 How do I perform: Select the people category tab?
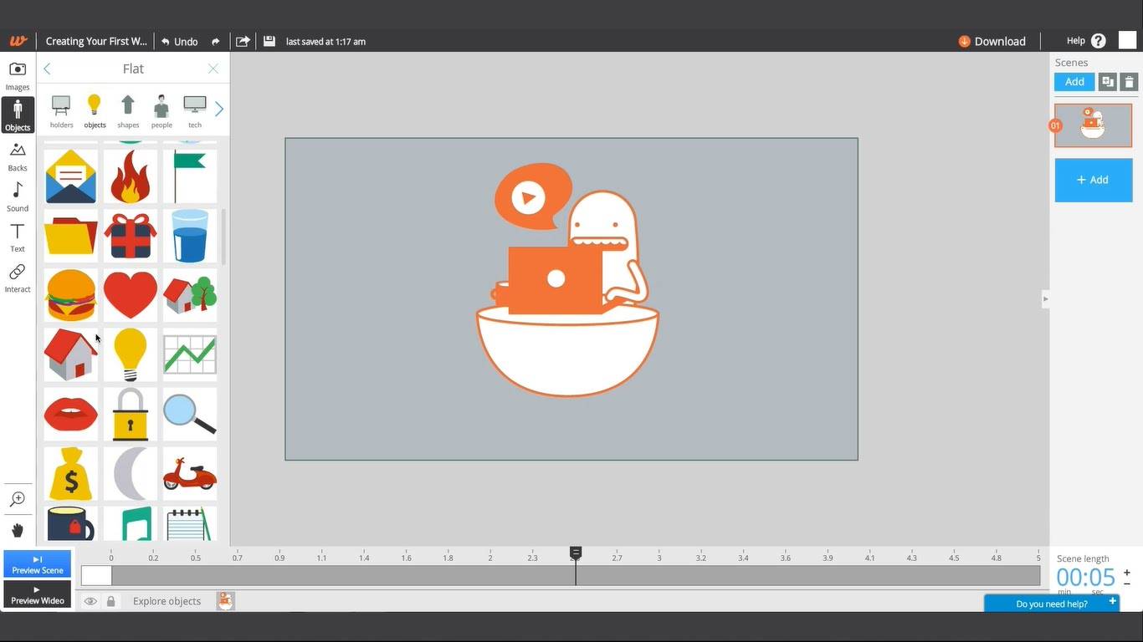click(161, 111)
